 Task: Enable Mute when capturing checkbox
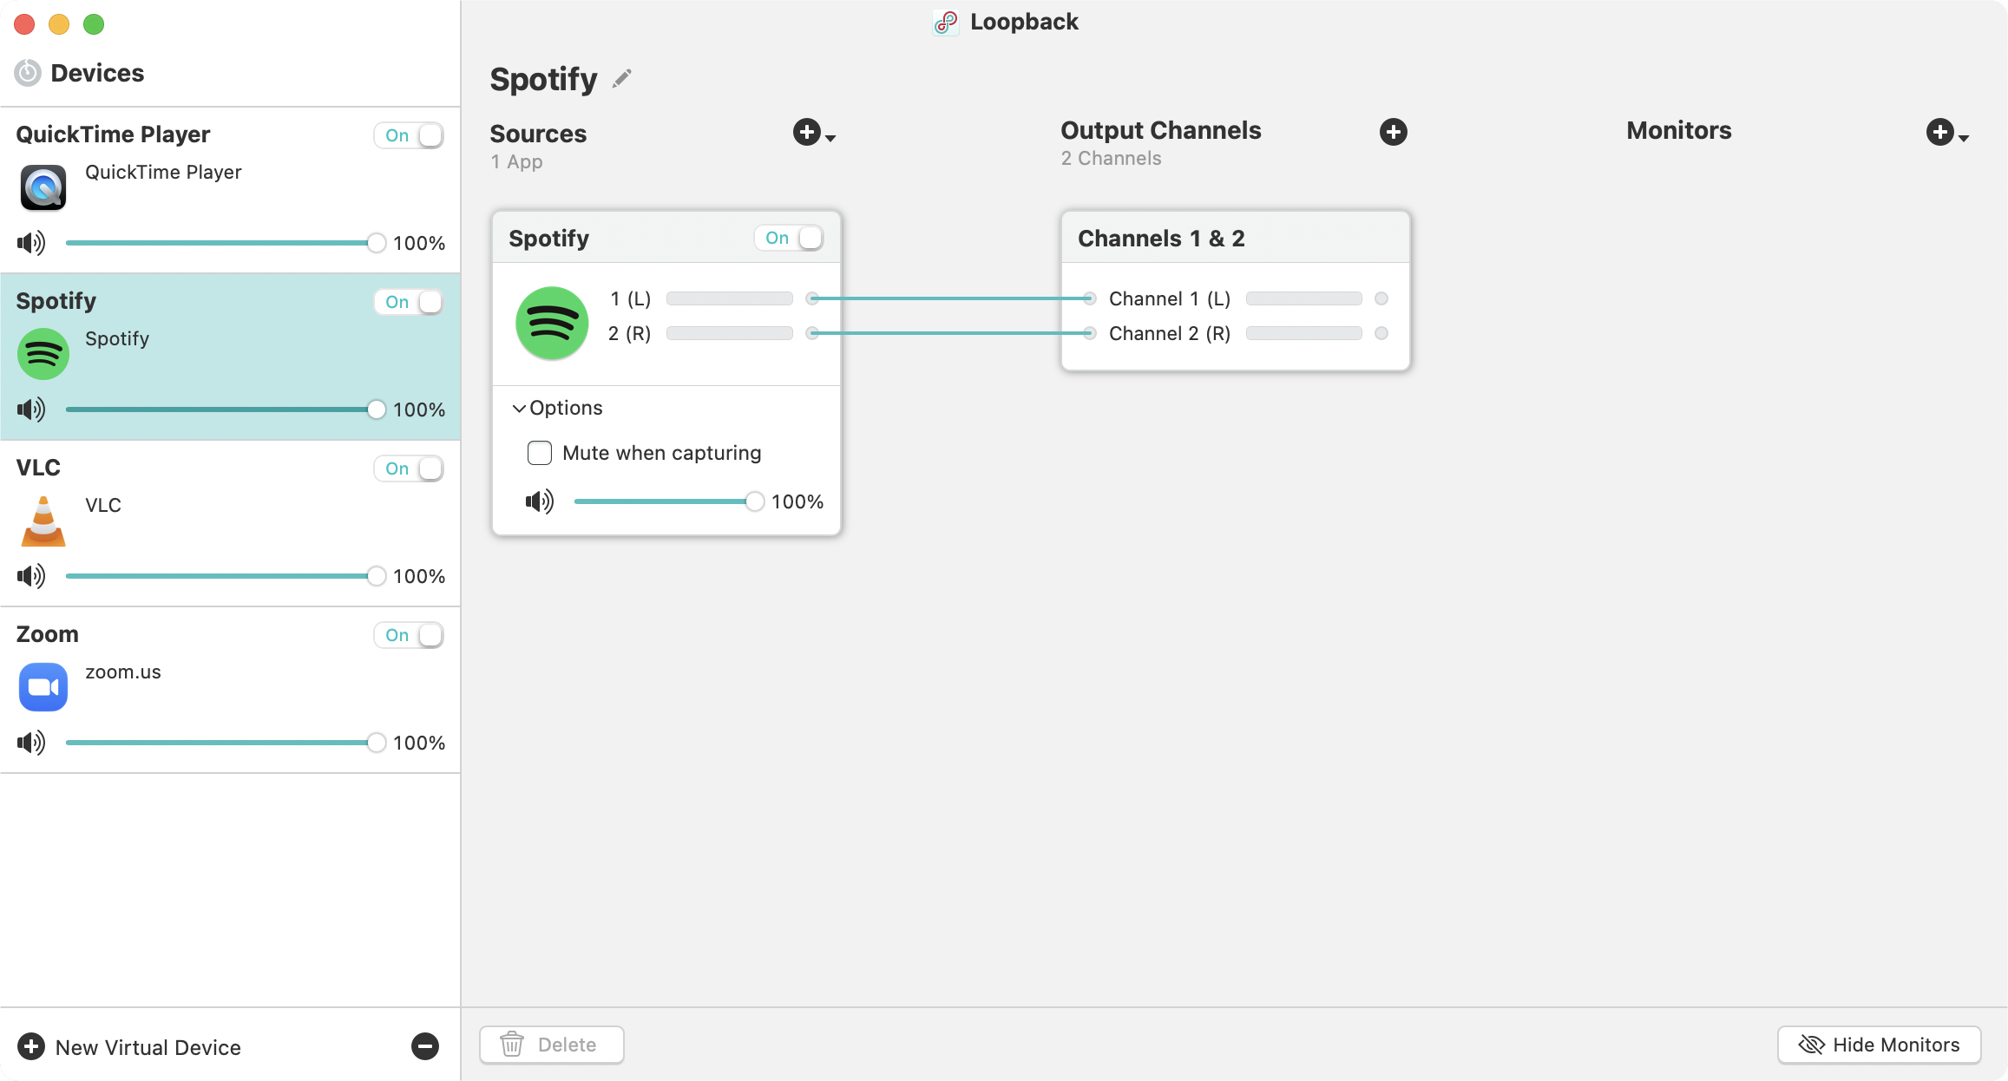coord(540,453)
